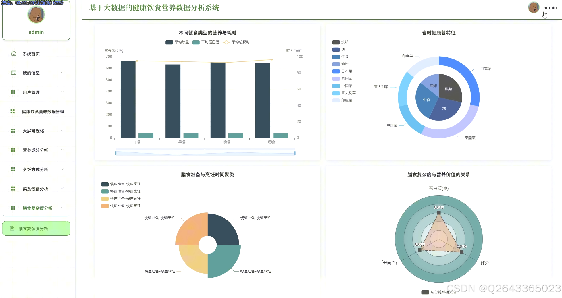Collapse the 膳食复杂度分析 menu chevron
This screenshot has height=298, width=562.
click(x=62, y=208)
